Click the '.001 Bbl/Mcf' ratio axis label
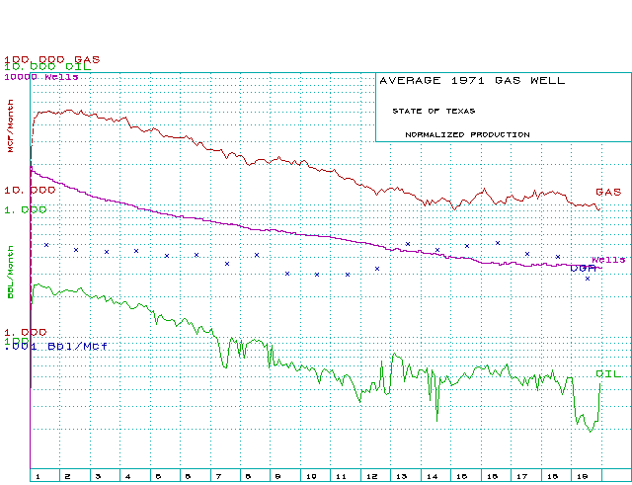The height and width of the screenshot is (485, 632). 55,347
